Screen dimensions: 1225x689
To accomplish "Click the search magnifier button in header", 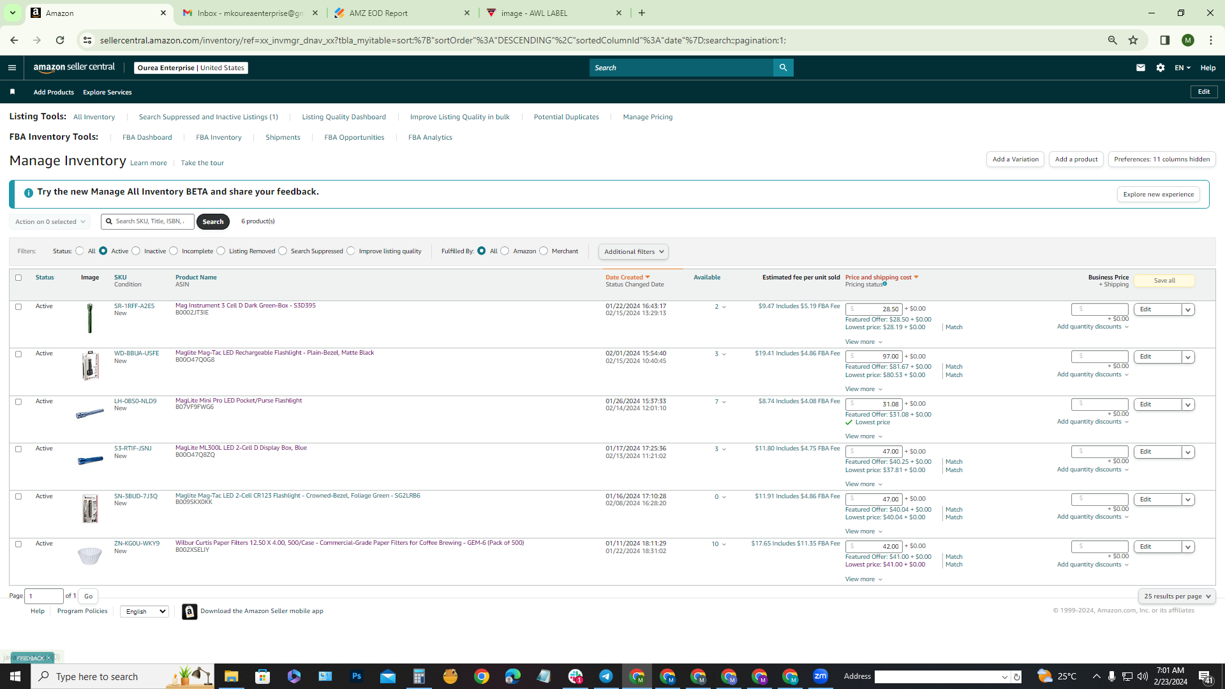I will [x=783, y=68].
